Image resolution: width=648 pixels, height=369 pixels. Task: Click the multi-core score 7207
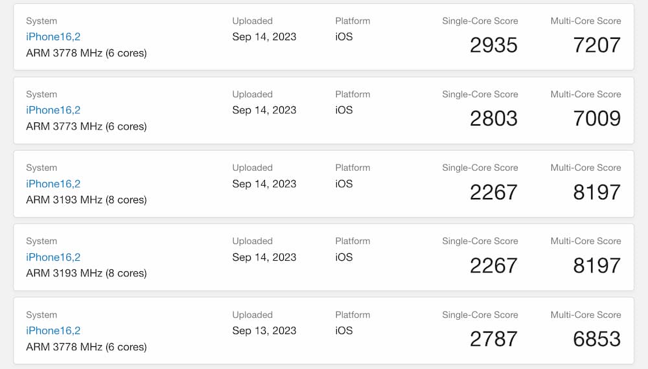597,45
